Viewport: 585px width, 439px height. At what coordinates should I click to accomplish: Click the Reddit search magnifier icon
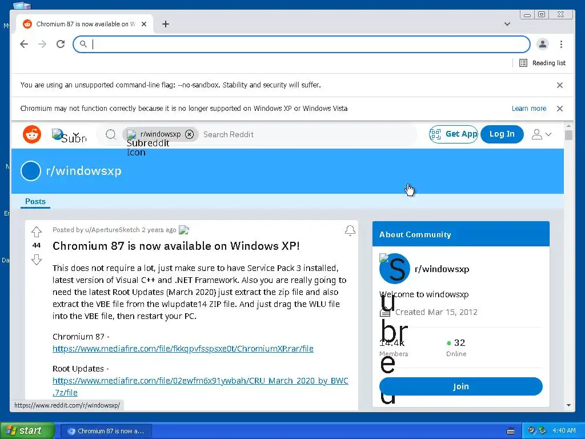pos(110,134)
